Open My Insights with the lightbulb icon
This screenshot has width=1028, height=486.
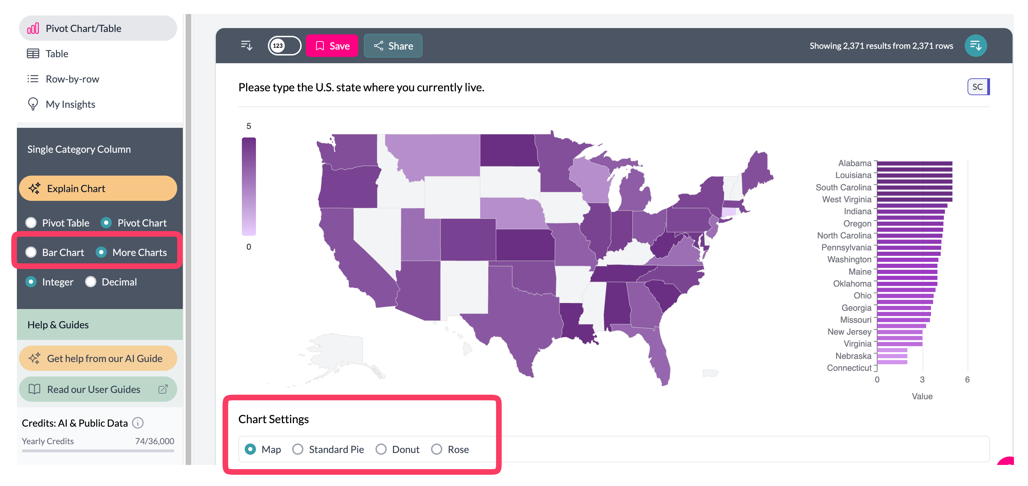[33, 104]
